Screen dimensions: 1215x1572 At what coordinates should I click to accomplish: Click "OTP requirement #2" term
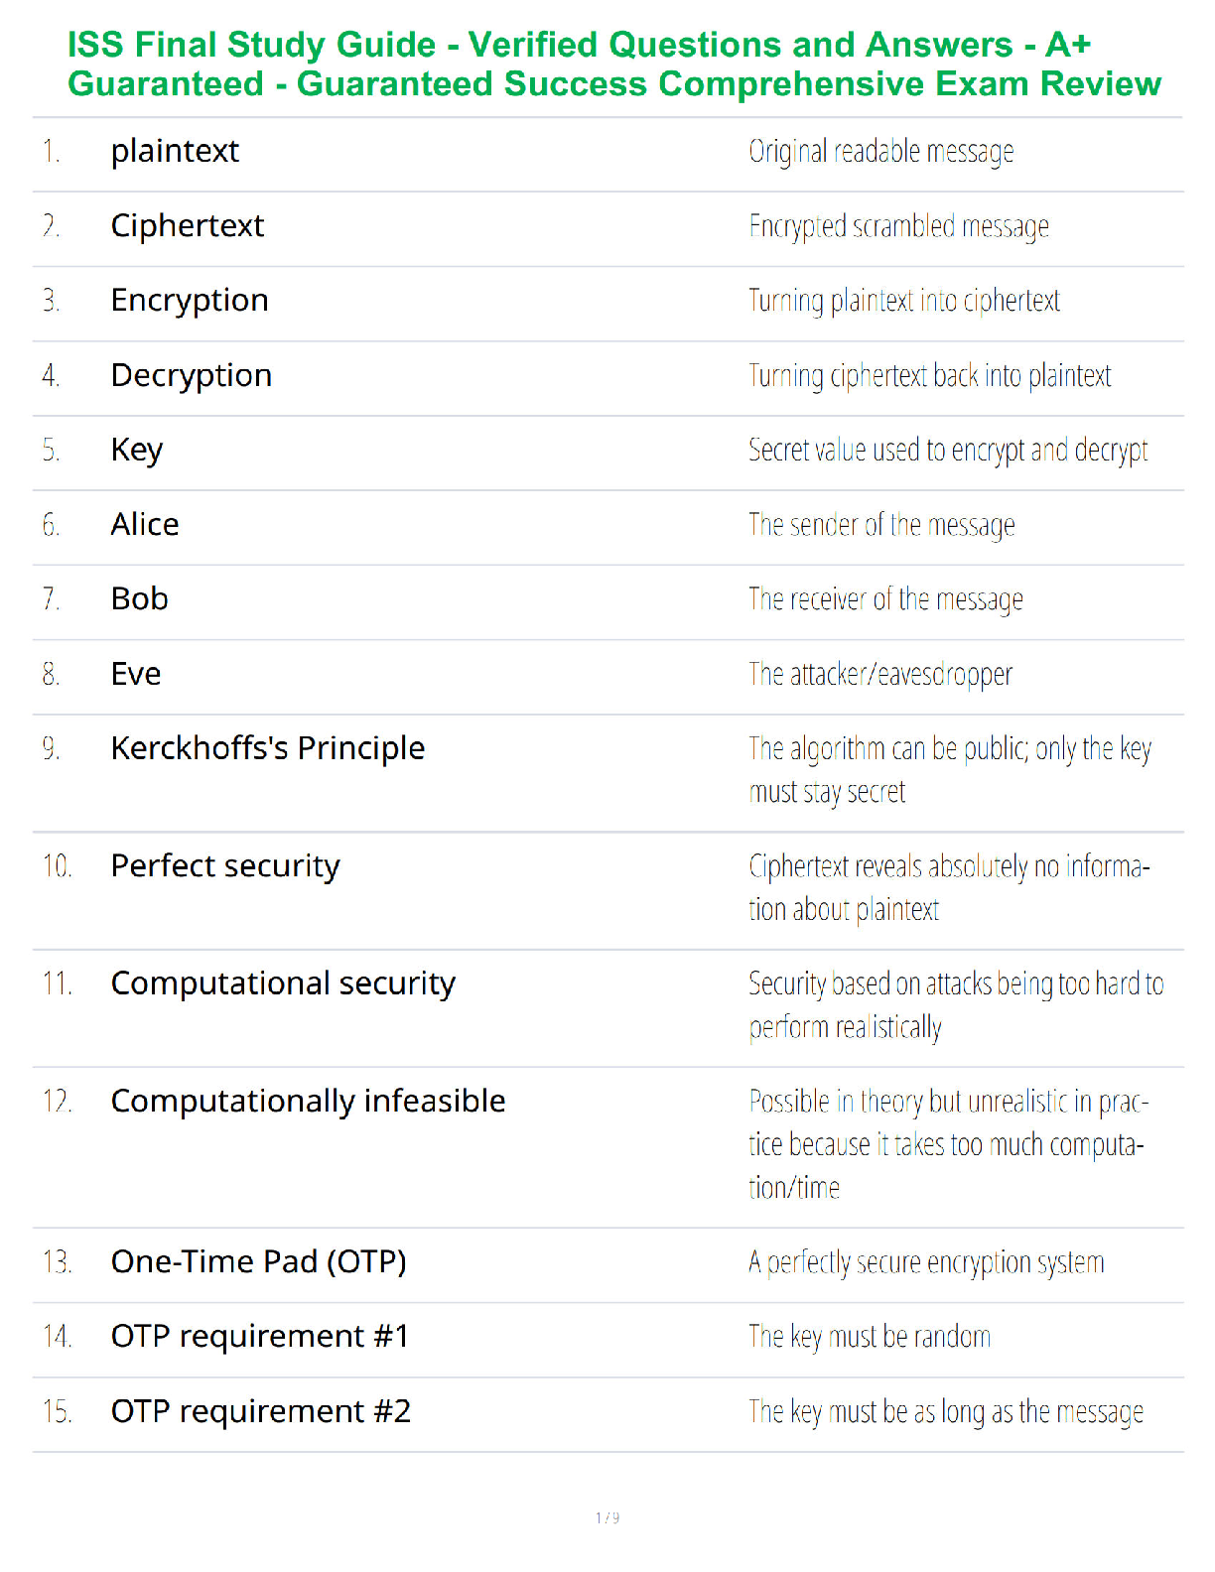tap(261, 1411)
